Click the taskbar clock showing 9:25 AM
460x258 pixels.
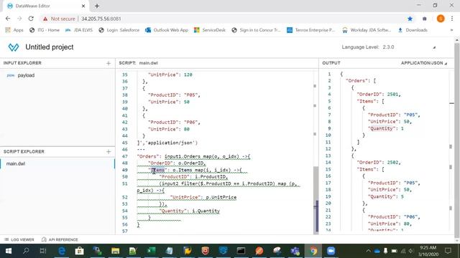pos(428,251)
